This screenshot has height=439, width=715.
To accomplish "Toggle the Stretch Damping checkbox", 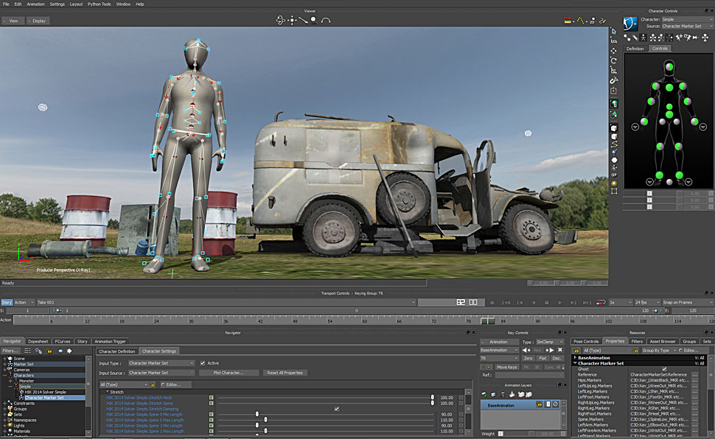I will tap(337, 409).
